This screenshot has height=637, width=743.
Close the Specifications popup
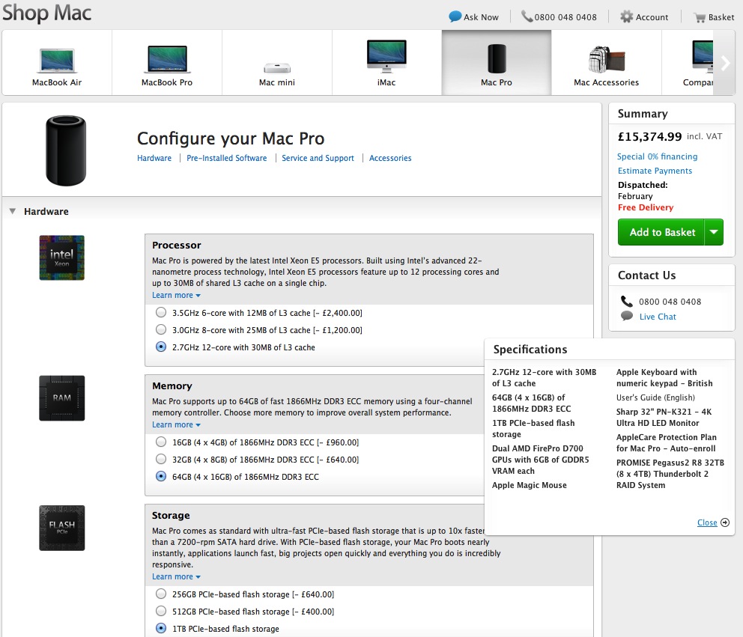point(707,522)
